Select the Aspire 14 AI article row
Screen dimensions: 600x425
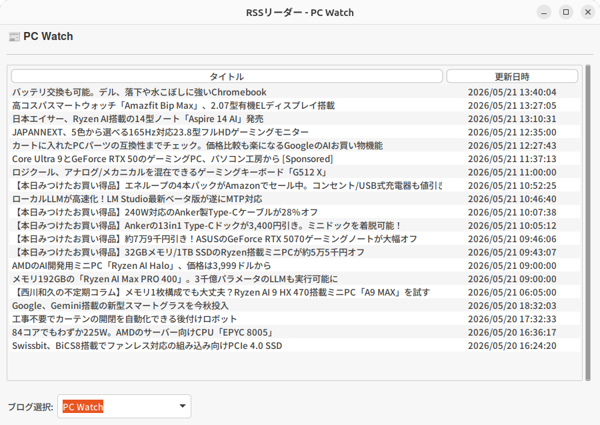click(295, 119)
